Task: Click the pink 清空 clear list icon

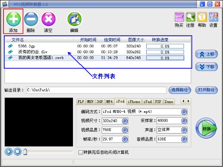Action: pyautogui.click(x=48, y=19)
